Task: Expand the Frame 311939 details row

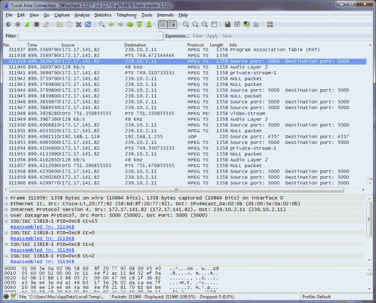Action: point(6,198)
